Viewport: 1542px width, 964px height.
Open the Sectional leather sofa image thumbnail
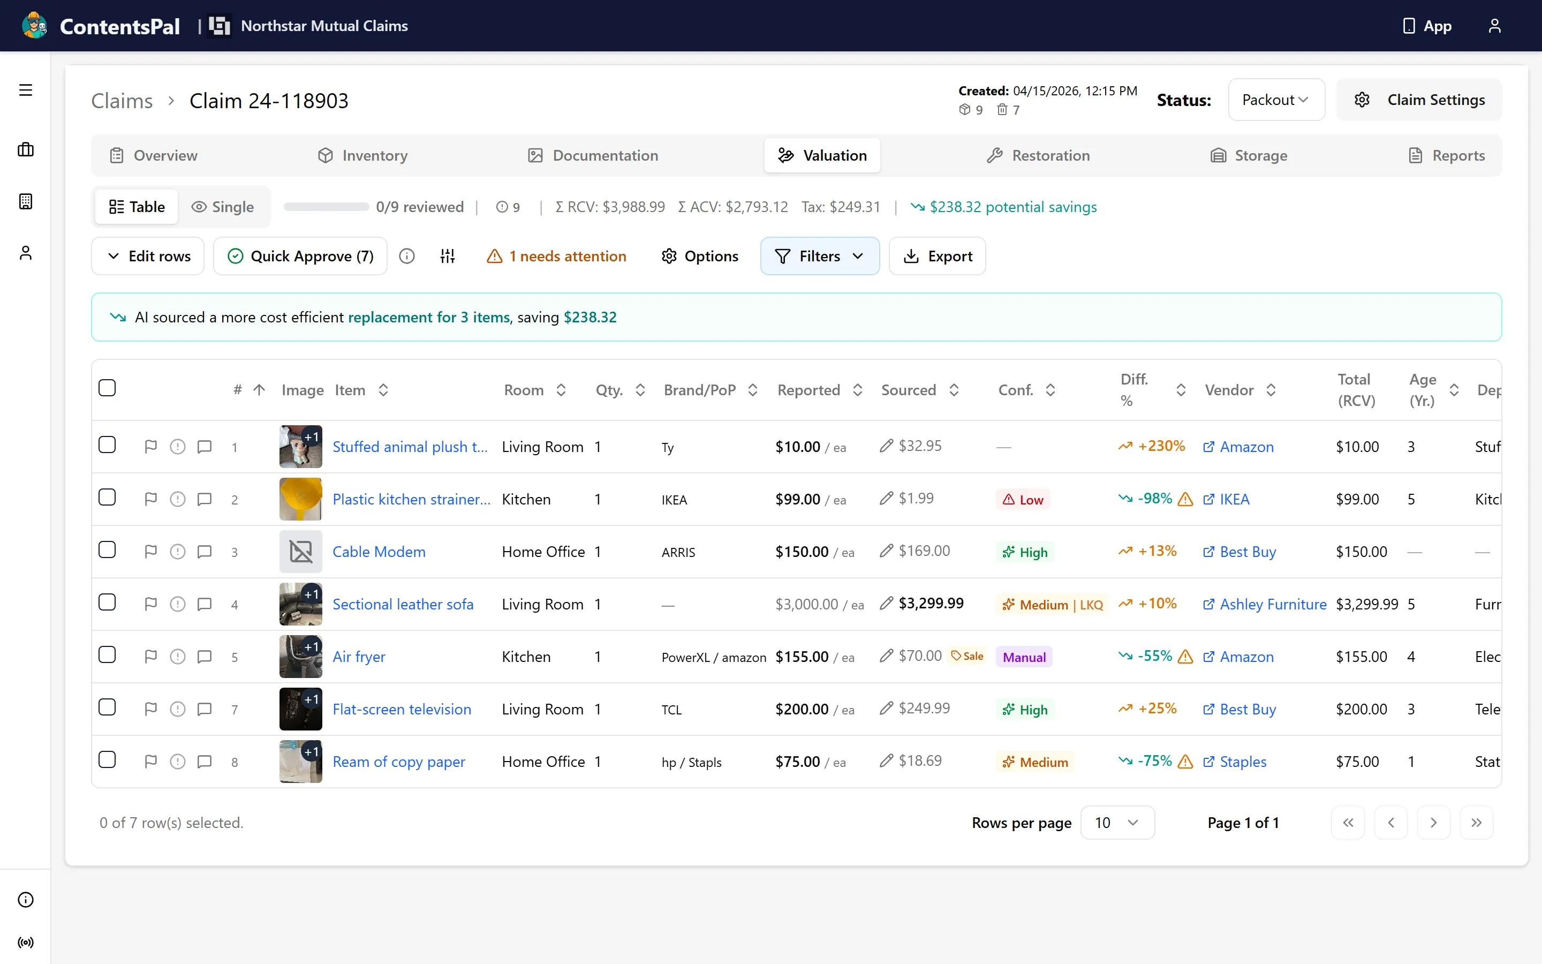301,604
